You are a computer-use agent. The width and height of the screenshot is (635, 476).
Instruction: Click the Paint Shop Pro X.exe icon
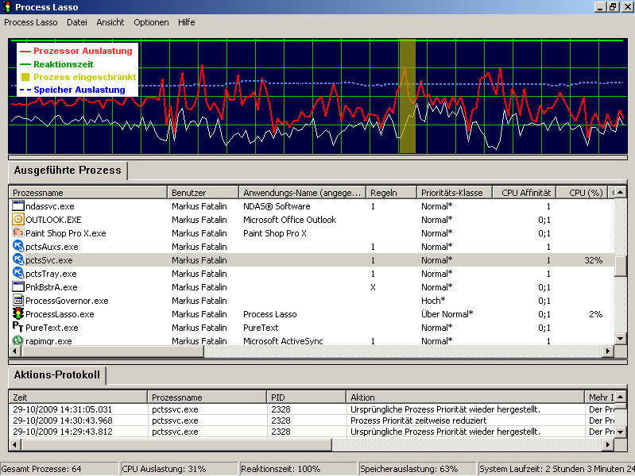(18, 233)
